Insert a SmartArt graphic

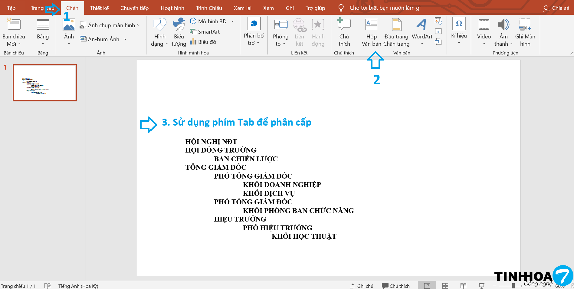[x=205, y=32]
